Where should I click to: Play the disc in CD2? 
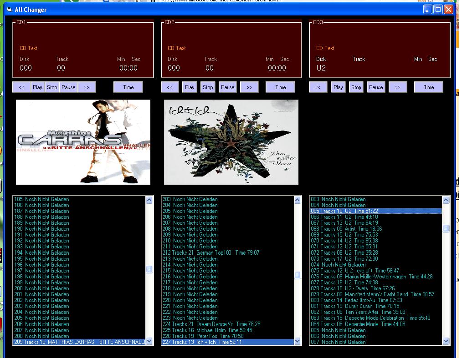tap(190, 87)
